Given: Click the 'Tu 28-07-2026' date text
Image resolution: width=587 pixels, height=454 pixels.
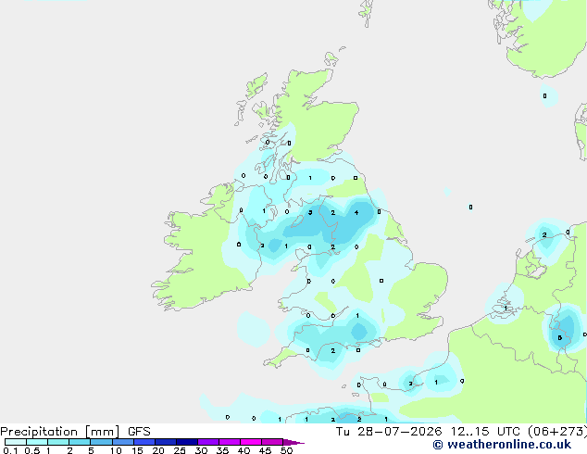Looking at the screenshot, I should point(389,432).
